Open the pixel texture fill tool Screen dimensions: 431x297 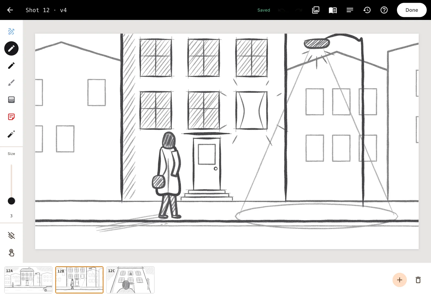pyautogui.click(x=11, y=100)
